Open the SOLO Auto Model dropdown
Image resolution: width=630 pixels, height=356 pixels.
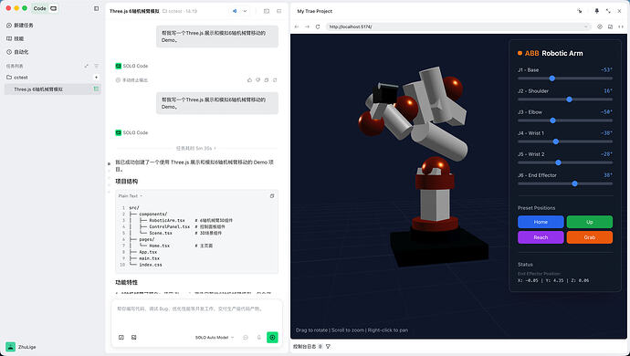click(215, 338)
